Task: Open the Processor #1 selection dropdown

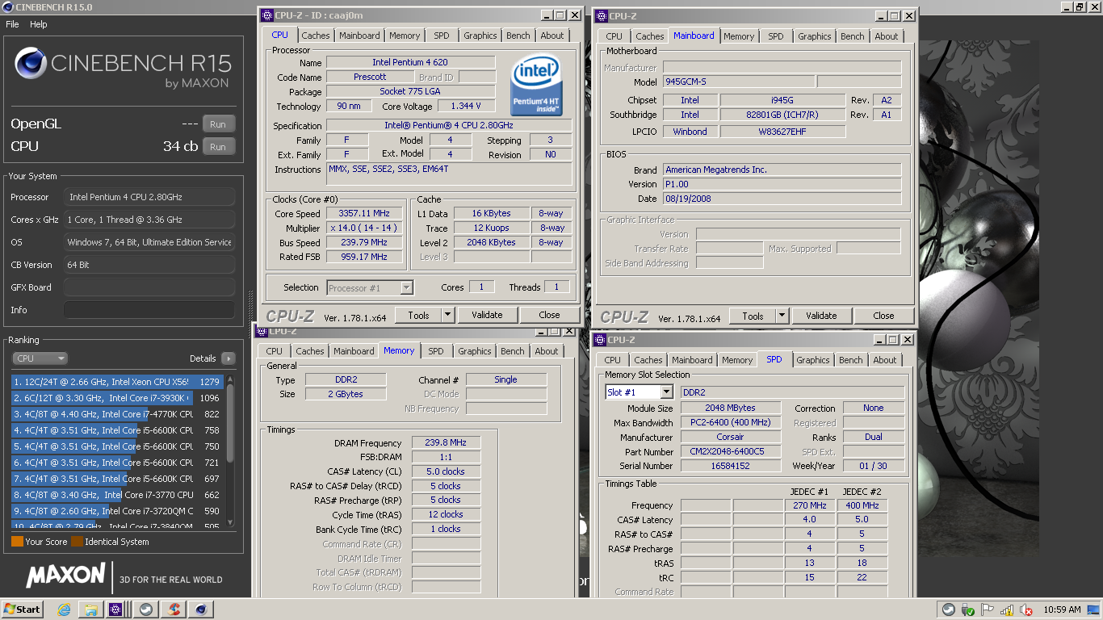Action: (x=371, y=287)
